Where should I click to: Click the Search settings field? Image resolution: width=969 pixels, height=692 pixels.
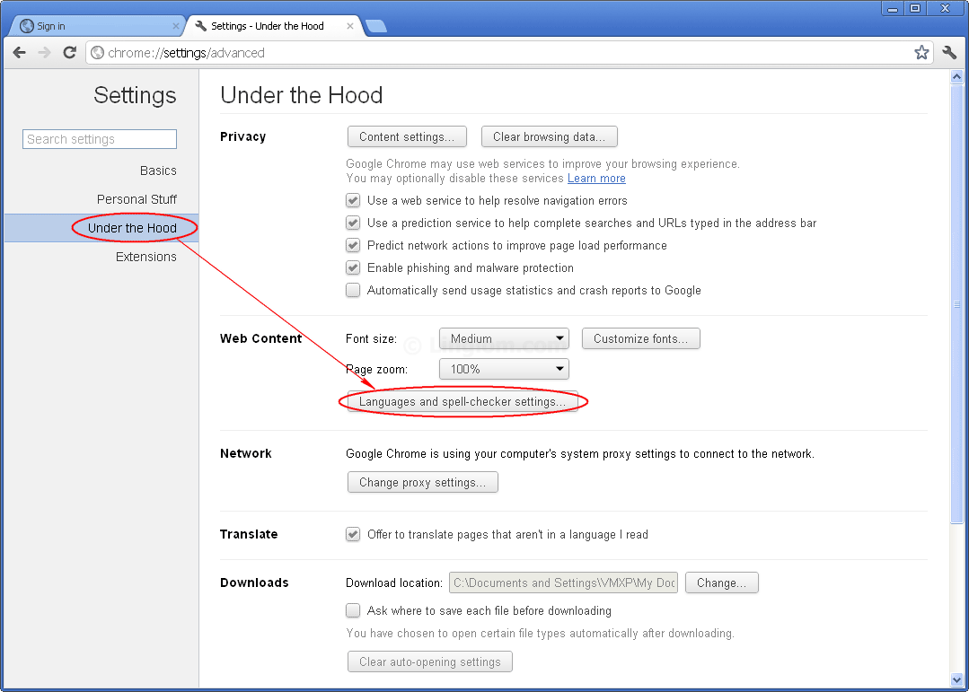coord(100,139)
